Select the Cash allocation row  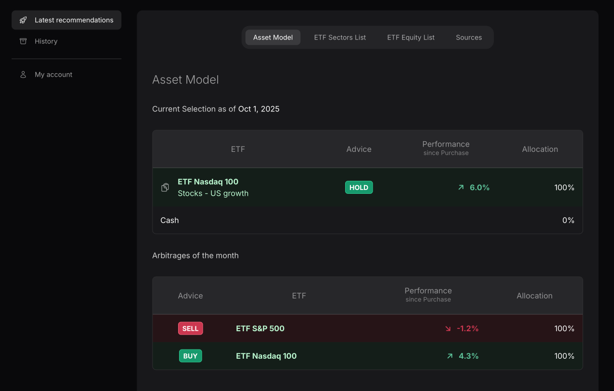367,220
